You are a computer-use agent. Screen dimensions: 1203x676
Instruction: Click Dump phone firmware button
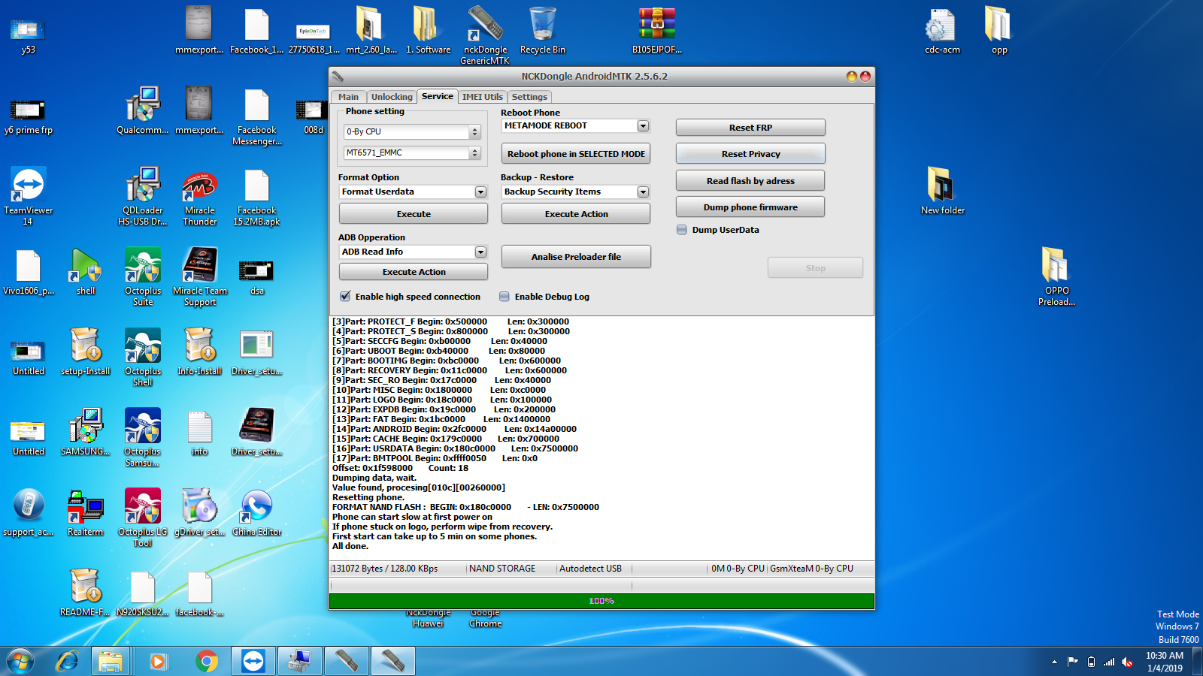point(750,207)
